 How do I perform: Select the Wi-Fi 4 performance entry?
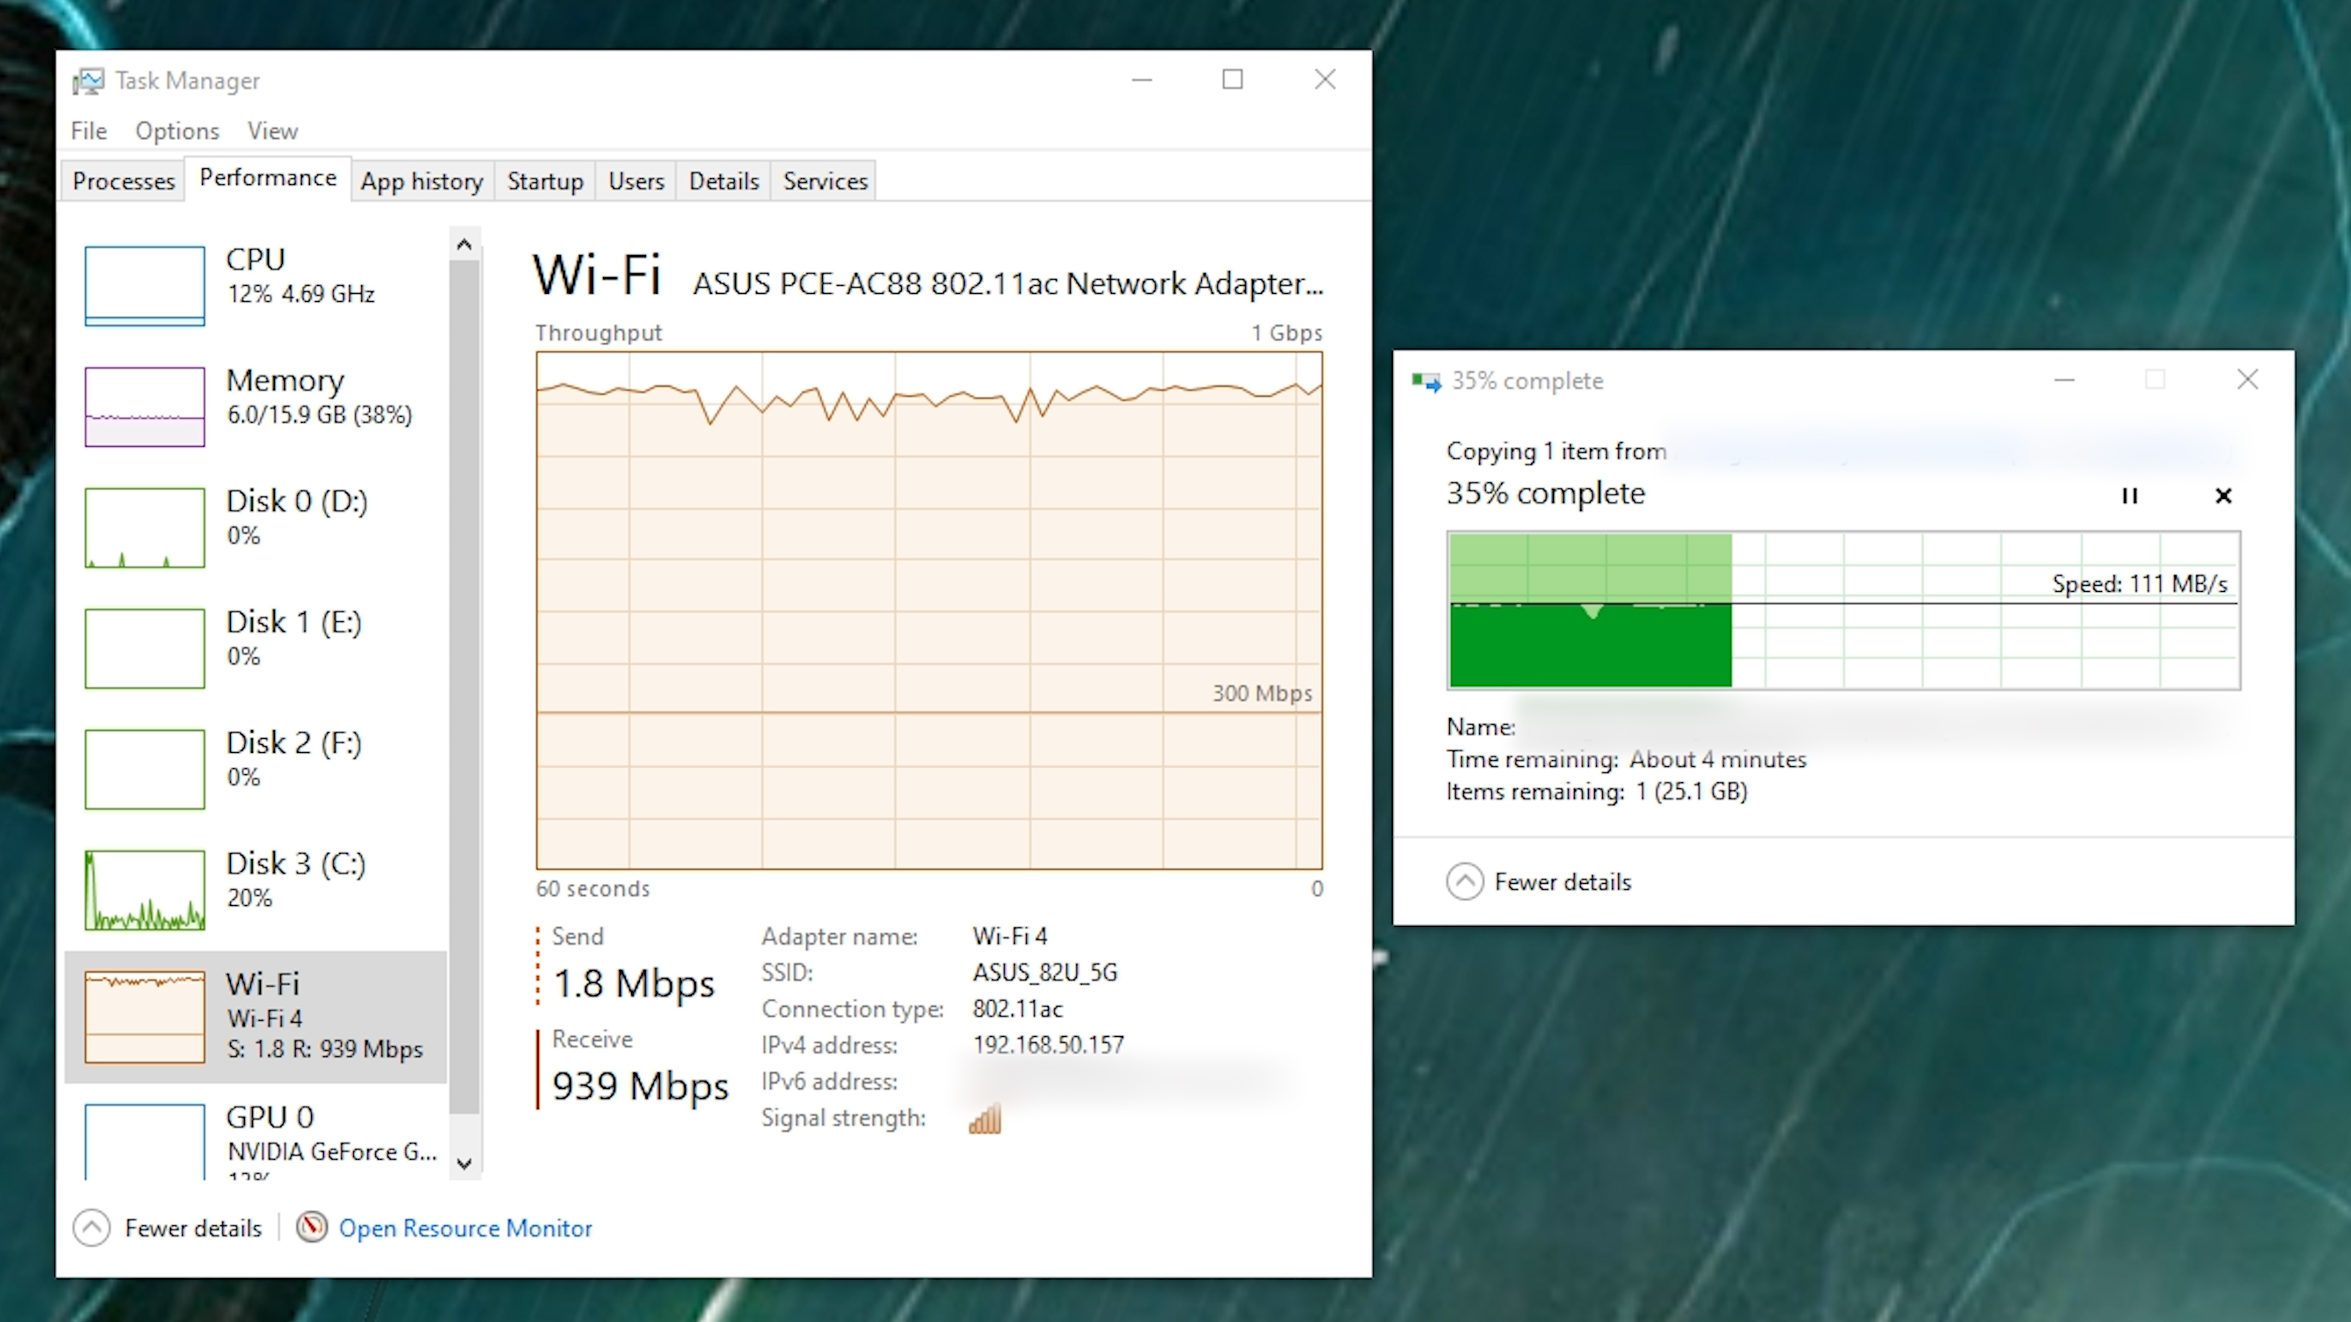(x=255, y=1017)
